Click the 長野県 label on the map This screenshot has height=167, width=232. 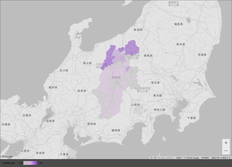116,77
